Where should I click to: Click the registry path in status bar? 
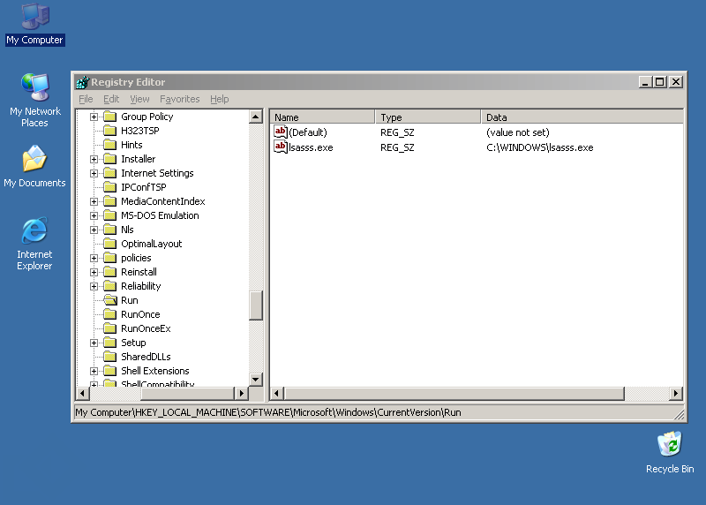coord(268,412)
